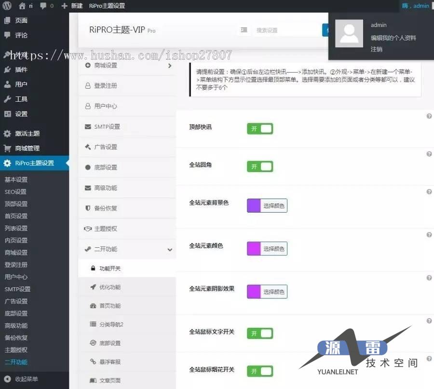Toggle the 全站鼠标文字开关 switch
Screen dimensions: 434x389
[260, 334]
